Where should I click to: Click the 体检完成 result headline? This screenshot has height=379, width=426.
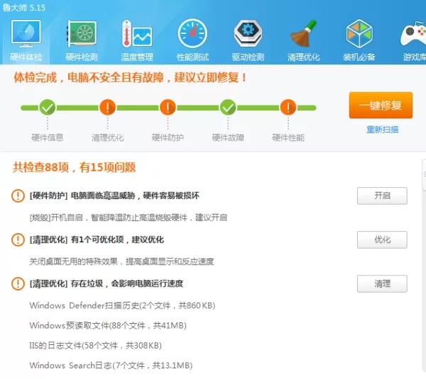pos(130,77)
